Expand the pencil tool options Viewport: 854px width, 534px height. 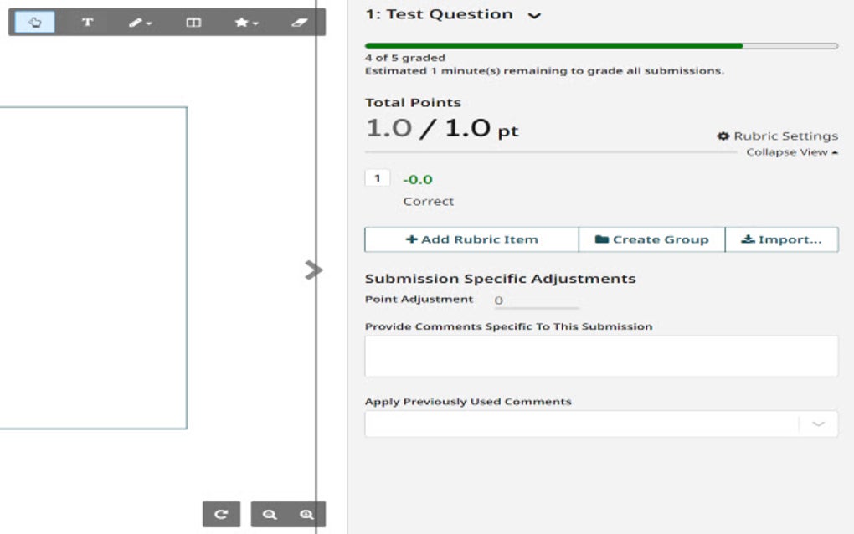[x=151, y=23]
